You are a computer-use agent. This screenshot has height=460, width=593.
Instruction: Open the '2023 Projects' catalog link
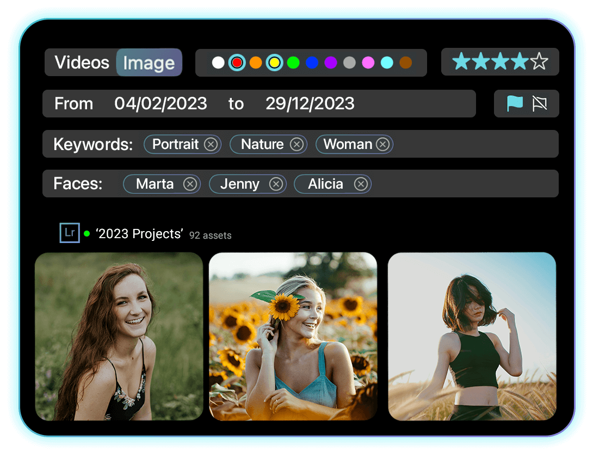[x=139, y=234]
